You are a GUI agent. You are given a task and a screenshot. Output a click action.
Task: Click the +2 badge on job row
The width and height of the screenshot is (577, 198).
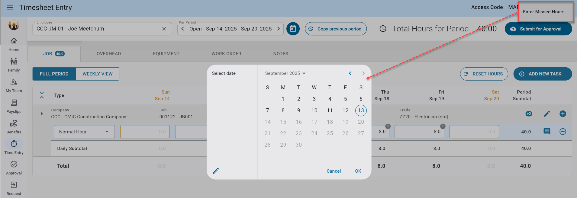coord(529,114)
